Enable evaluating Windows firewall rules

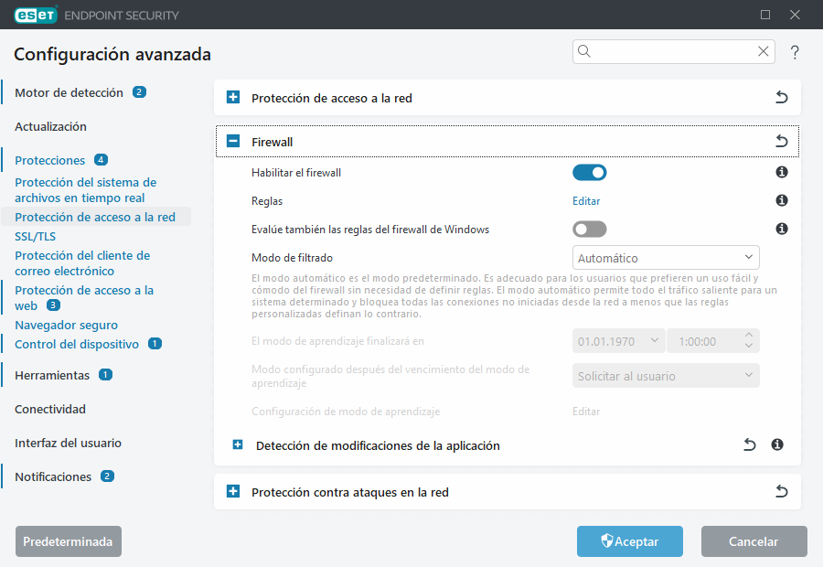(589, 229)
